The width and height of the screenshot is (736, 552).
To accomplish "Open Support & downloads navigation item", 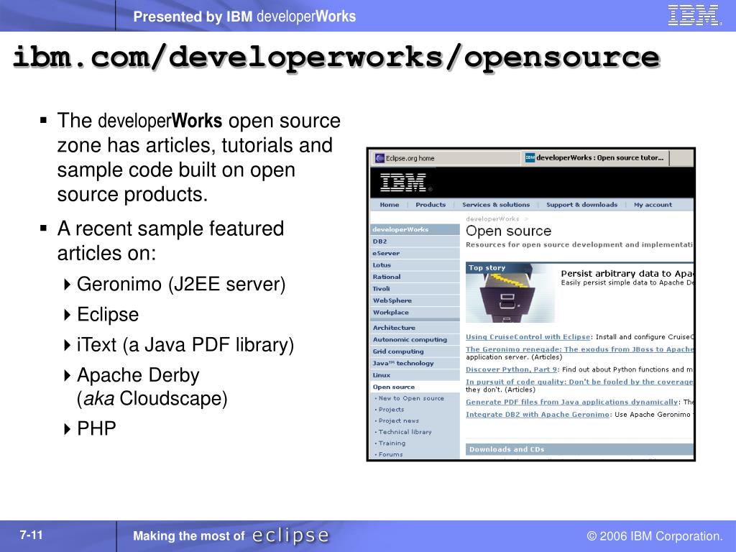I will coord(581,205).
